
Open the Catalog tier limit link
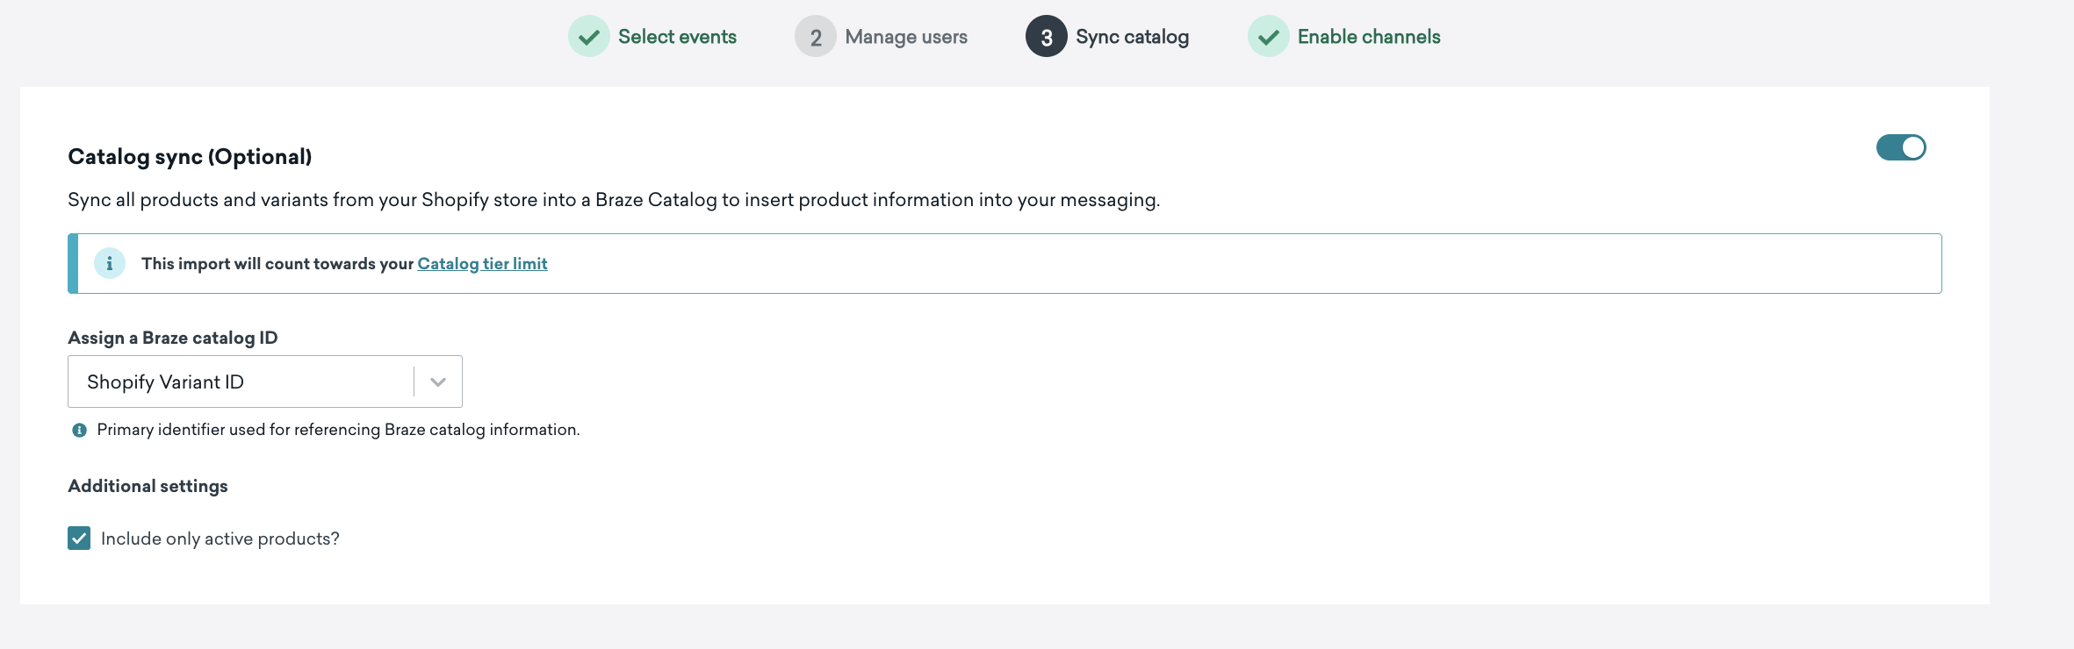[x=482, y=264]
